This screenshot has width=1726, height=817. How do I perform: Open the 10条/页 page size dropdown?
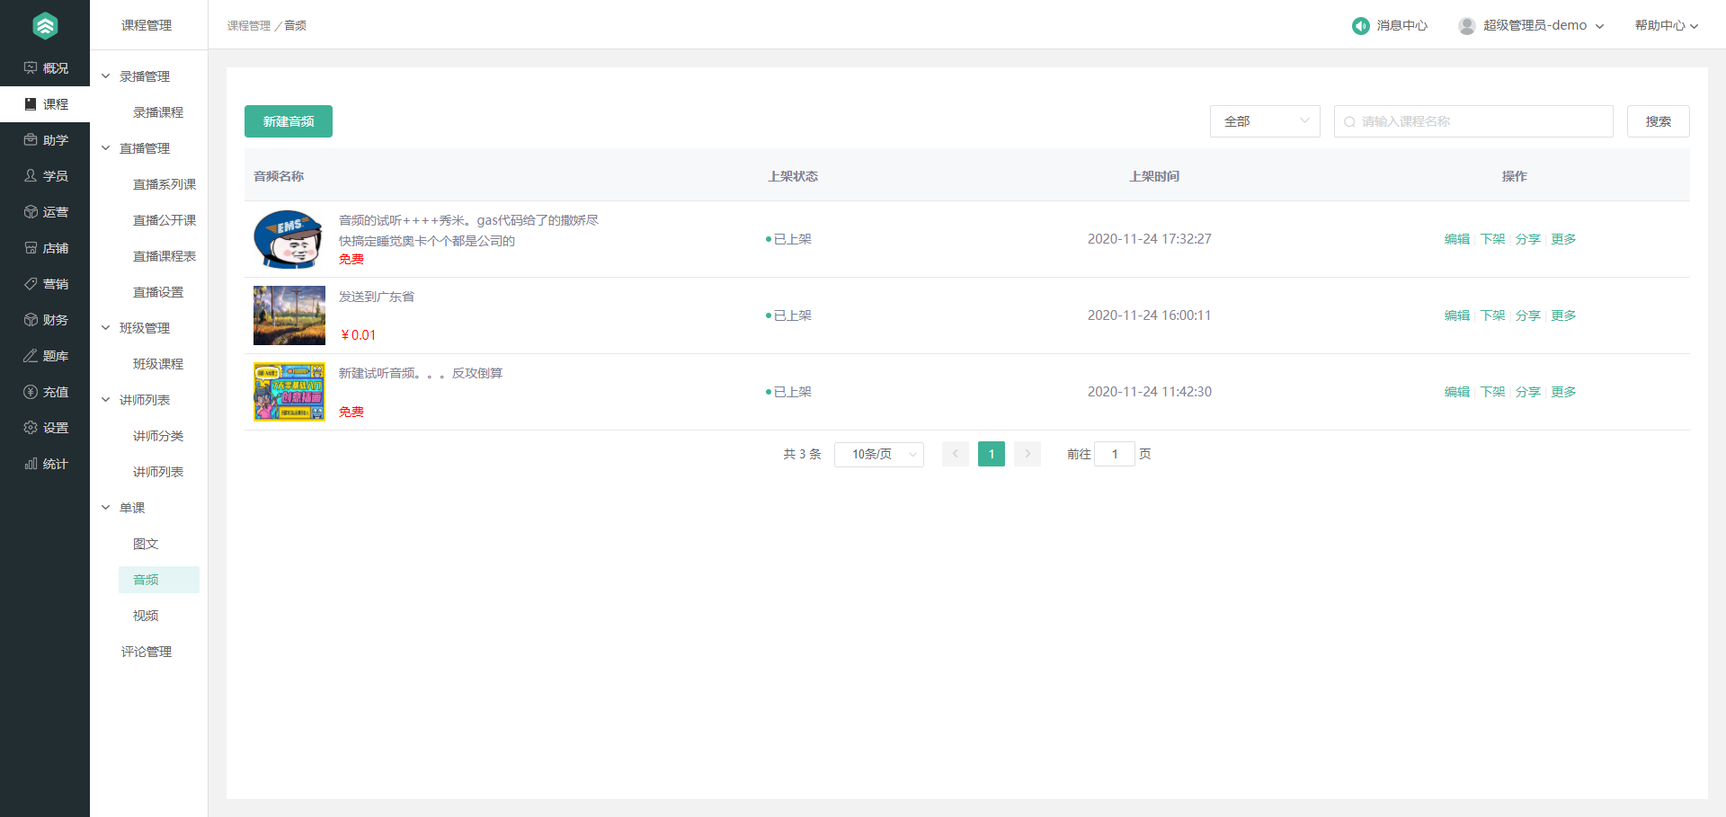tap(879, 454)
